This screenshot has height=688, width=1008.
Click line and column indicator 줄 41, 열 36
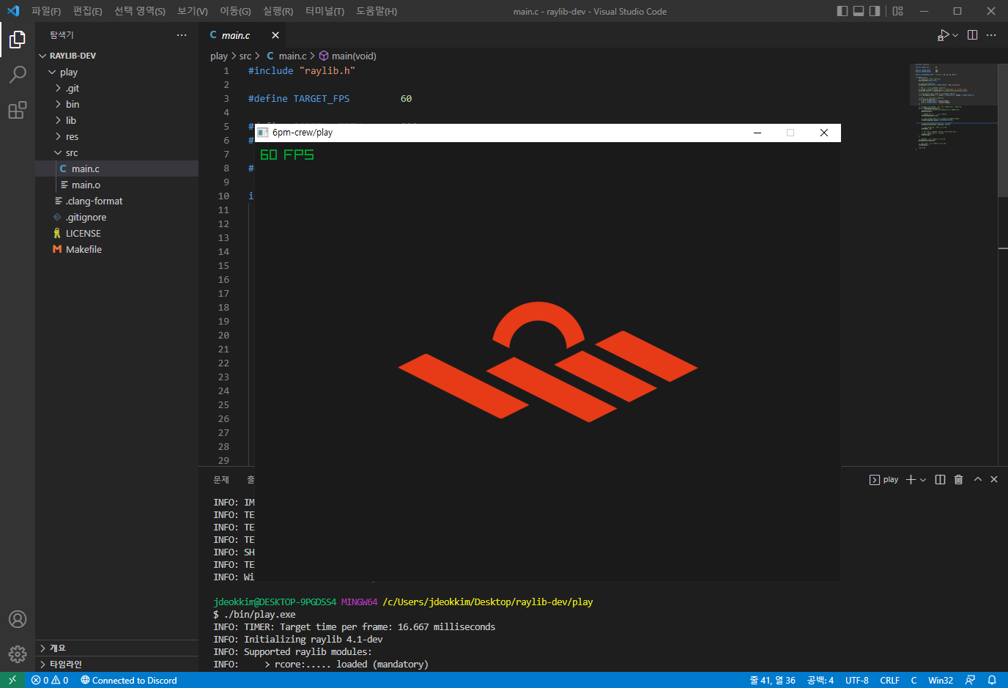coord(772,680)
